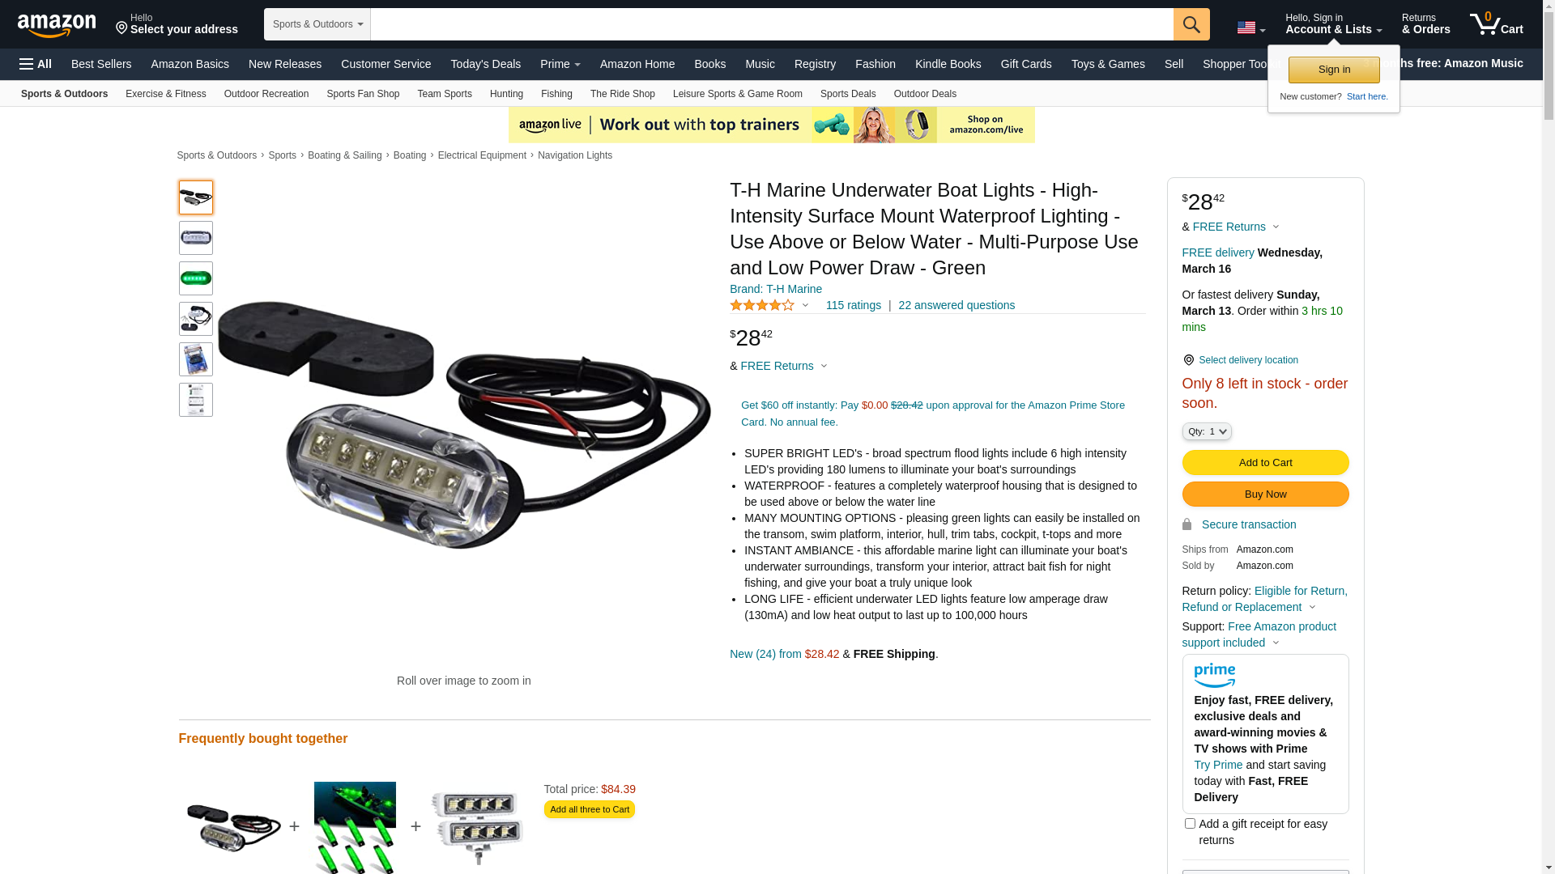The height and width of the screenshot is (874, 1555).
Task: Open the Sports & Outdoors search category dropdown
Action: click(x=317, y=24)
